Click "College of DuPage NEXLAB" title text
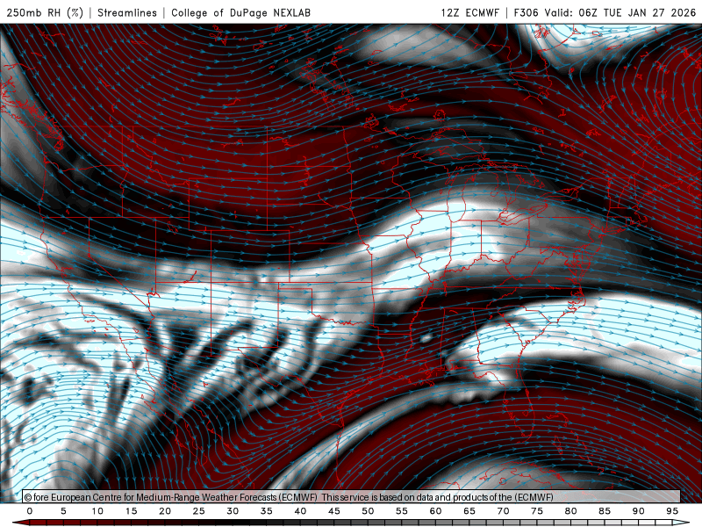The image size is (702, 527). tap(240, 12)
